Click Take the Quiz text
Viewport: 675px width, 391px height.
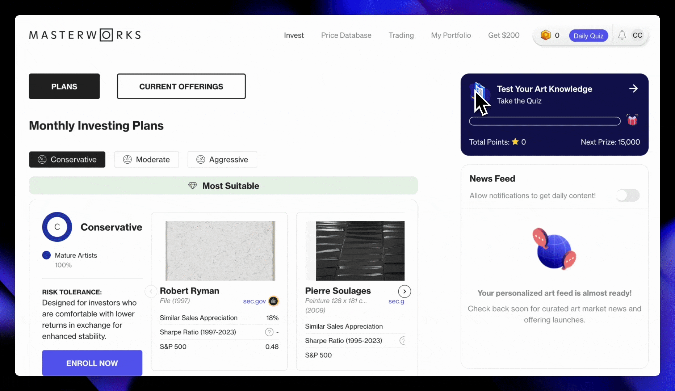[x=519, y=101]
